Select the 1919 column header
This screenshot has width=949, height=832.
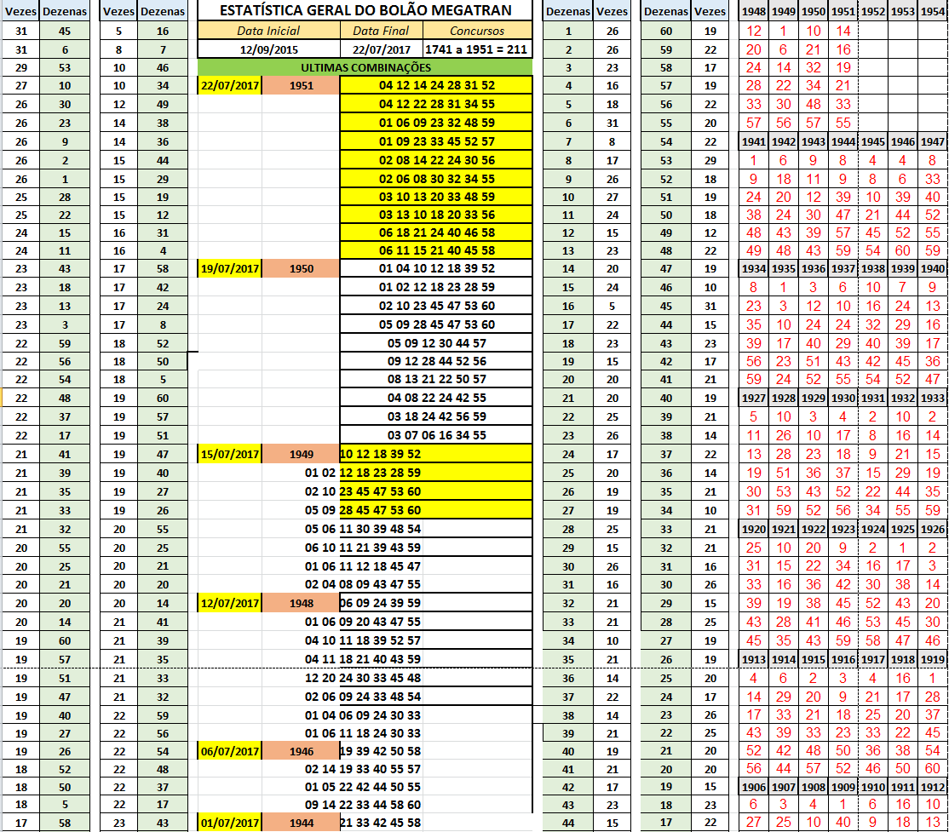[933, 659]
